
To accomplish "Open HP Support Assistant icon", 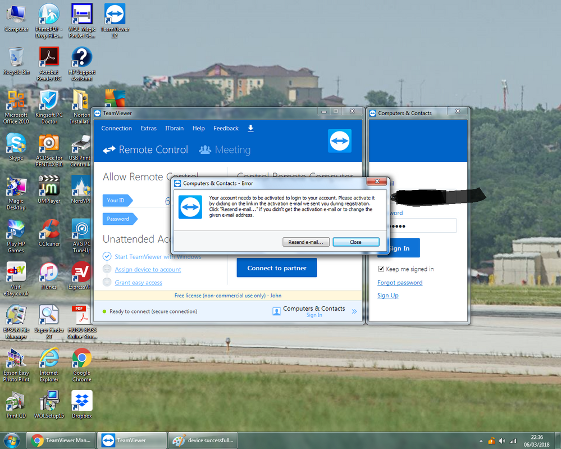I will [82, 64].
